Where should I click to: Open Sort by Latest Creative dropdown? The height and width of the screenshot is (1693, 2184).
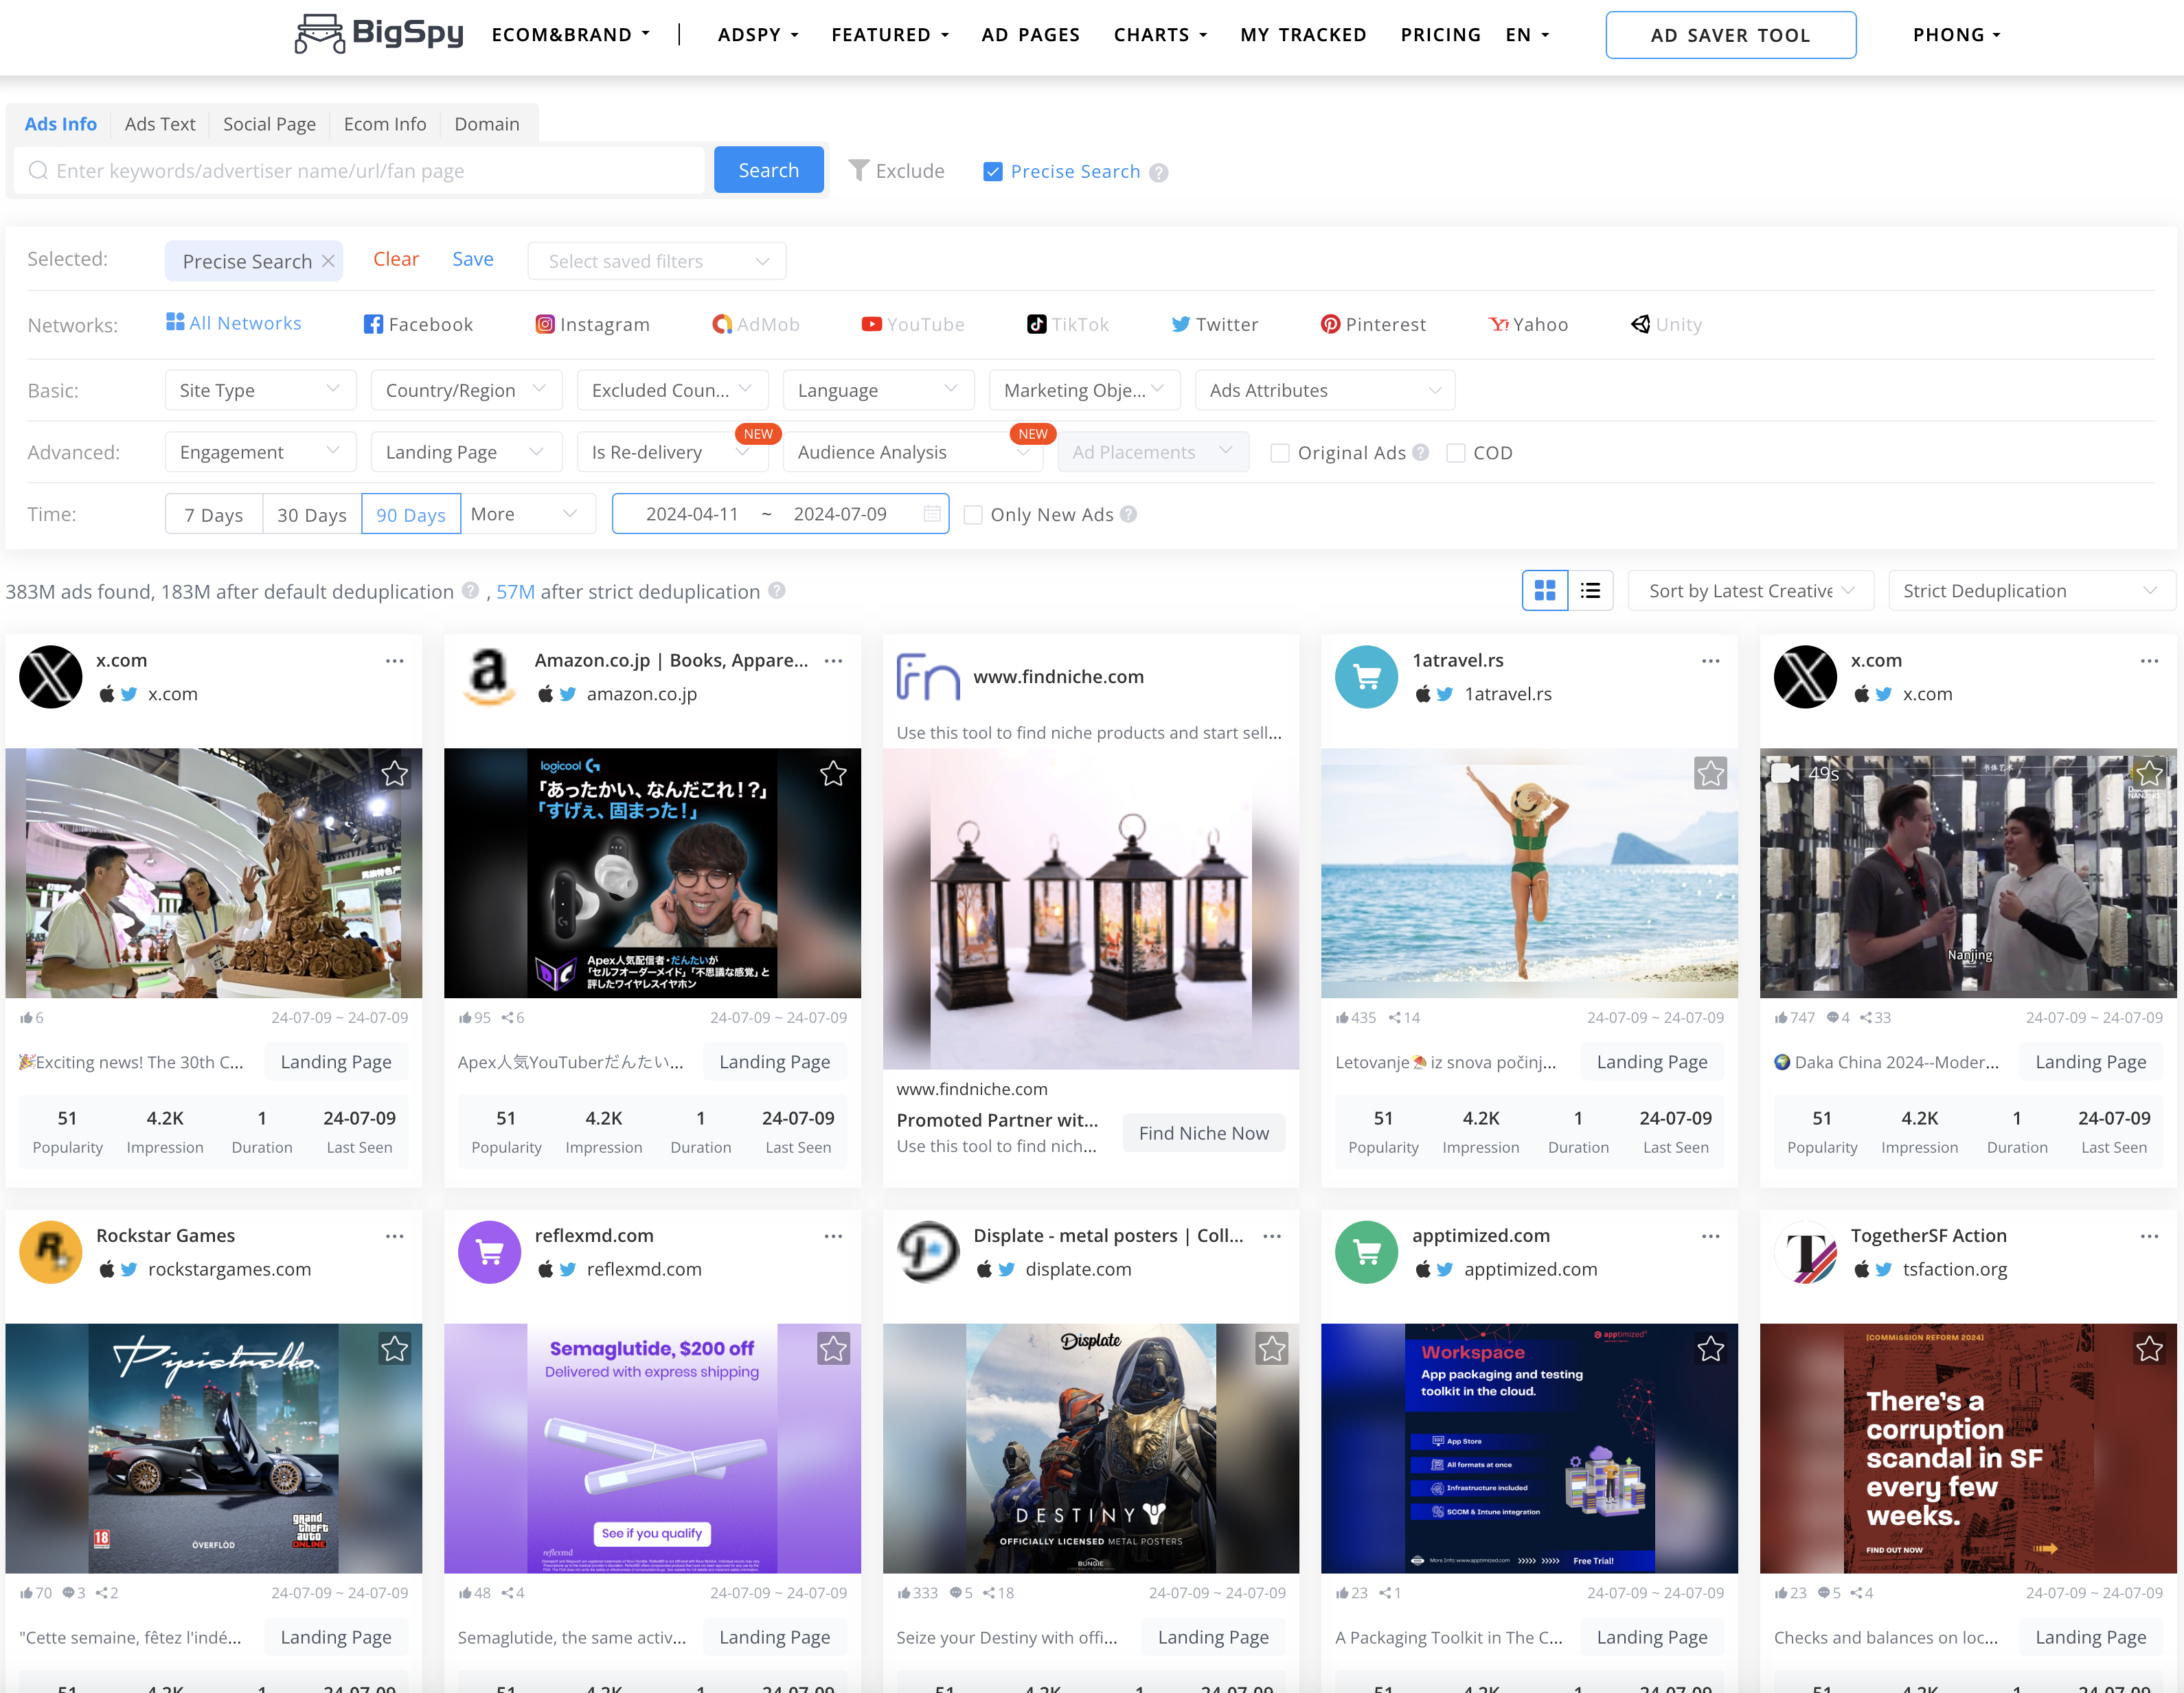point(1749,590)
